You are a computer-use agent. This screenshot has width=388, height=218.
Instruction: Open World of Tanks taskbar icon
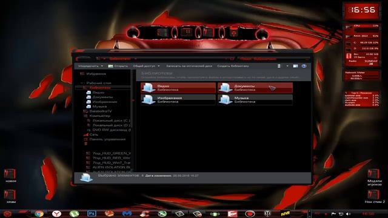click(x=267, y=214)
